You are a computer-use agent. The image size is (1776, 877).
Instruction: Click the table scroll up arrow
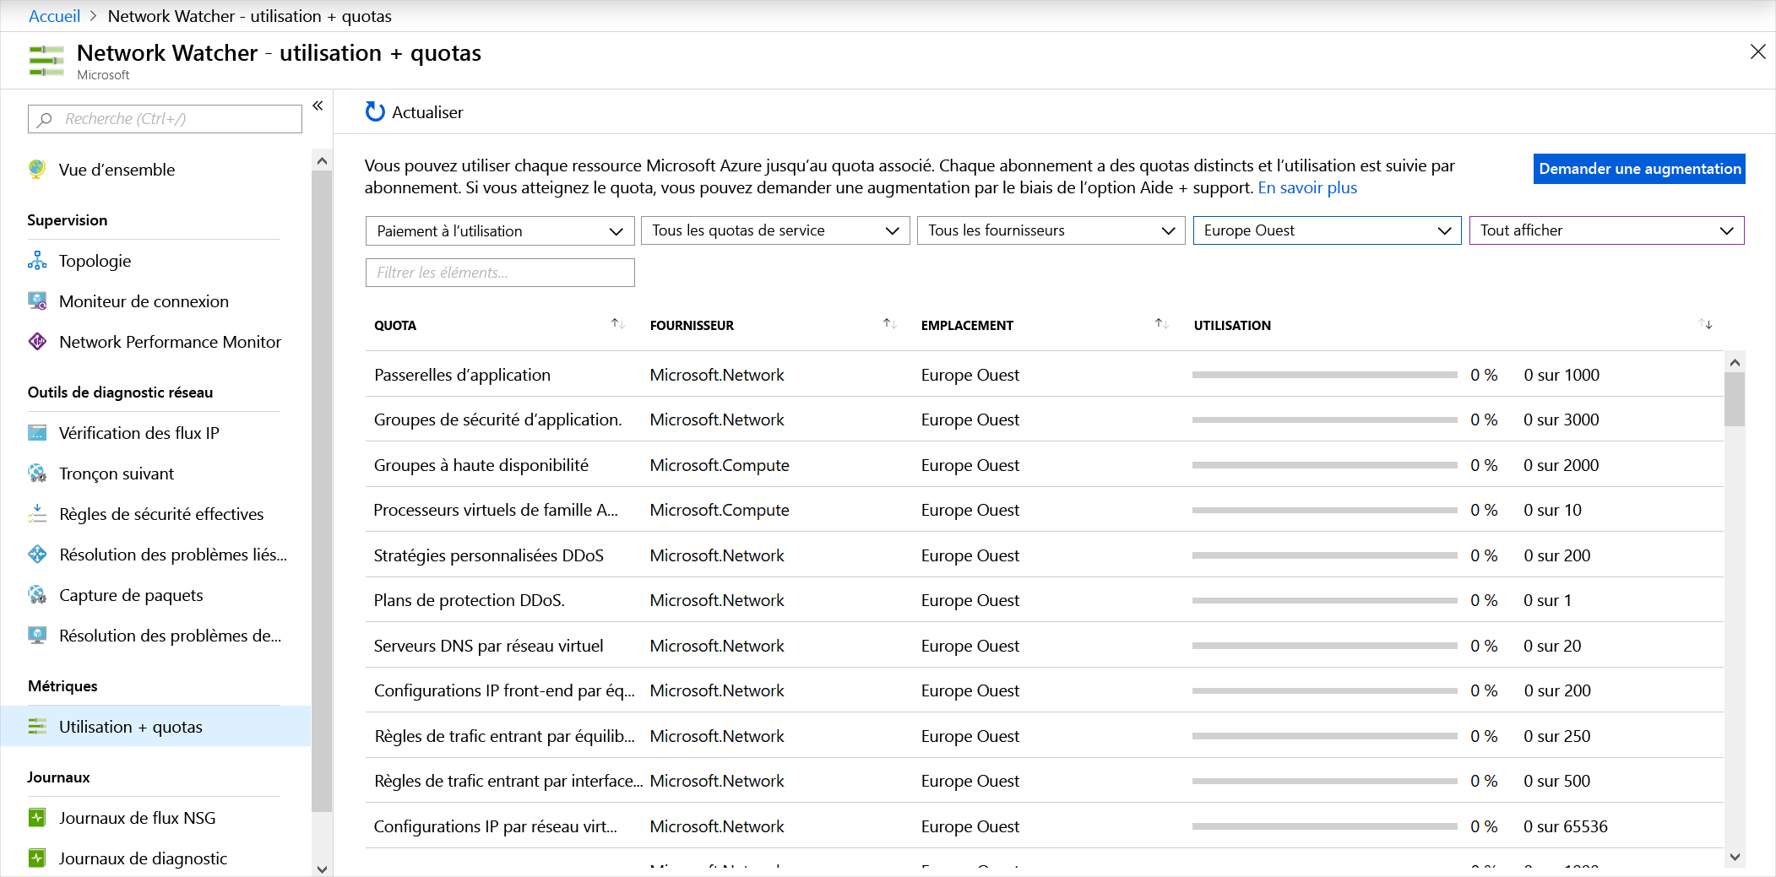coord(1735,362)
